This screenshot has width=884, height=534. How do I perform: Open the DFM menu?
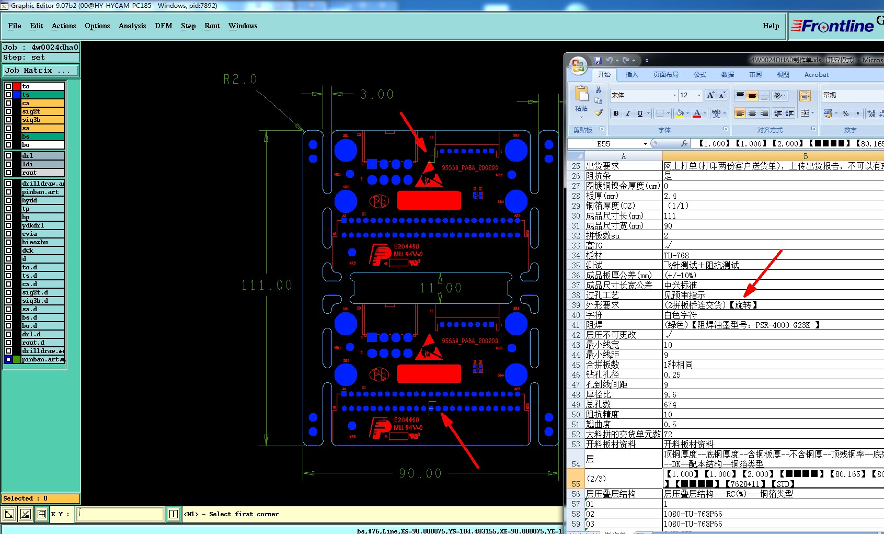pos(164,26)
